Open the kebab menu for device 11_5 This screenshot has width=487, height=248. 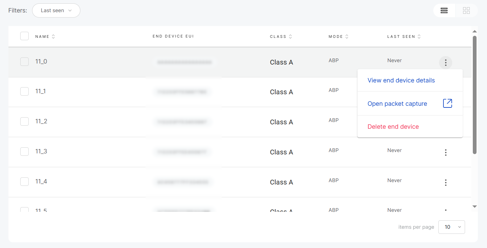pyautogui.click(x=445, y=210)
